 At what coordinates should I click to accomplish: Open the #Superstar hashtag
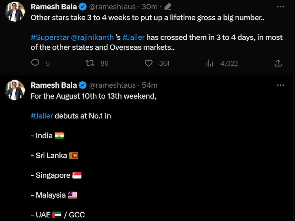point(50,38)
